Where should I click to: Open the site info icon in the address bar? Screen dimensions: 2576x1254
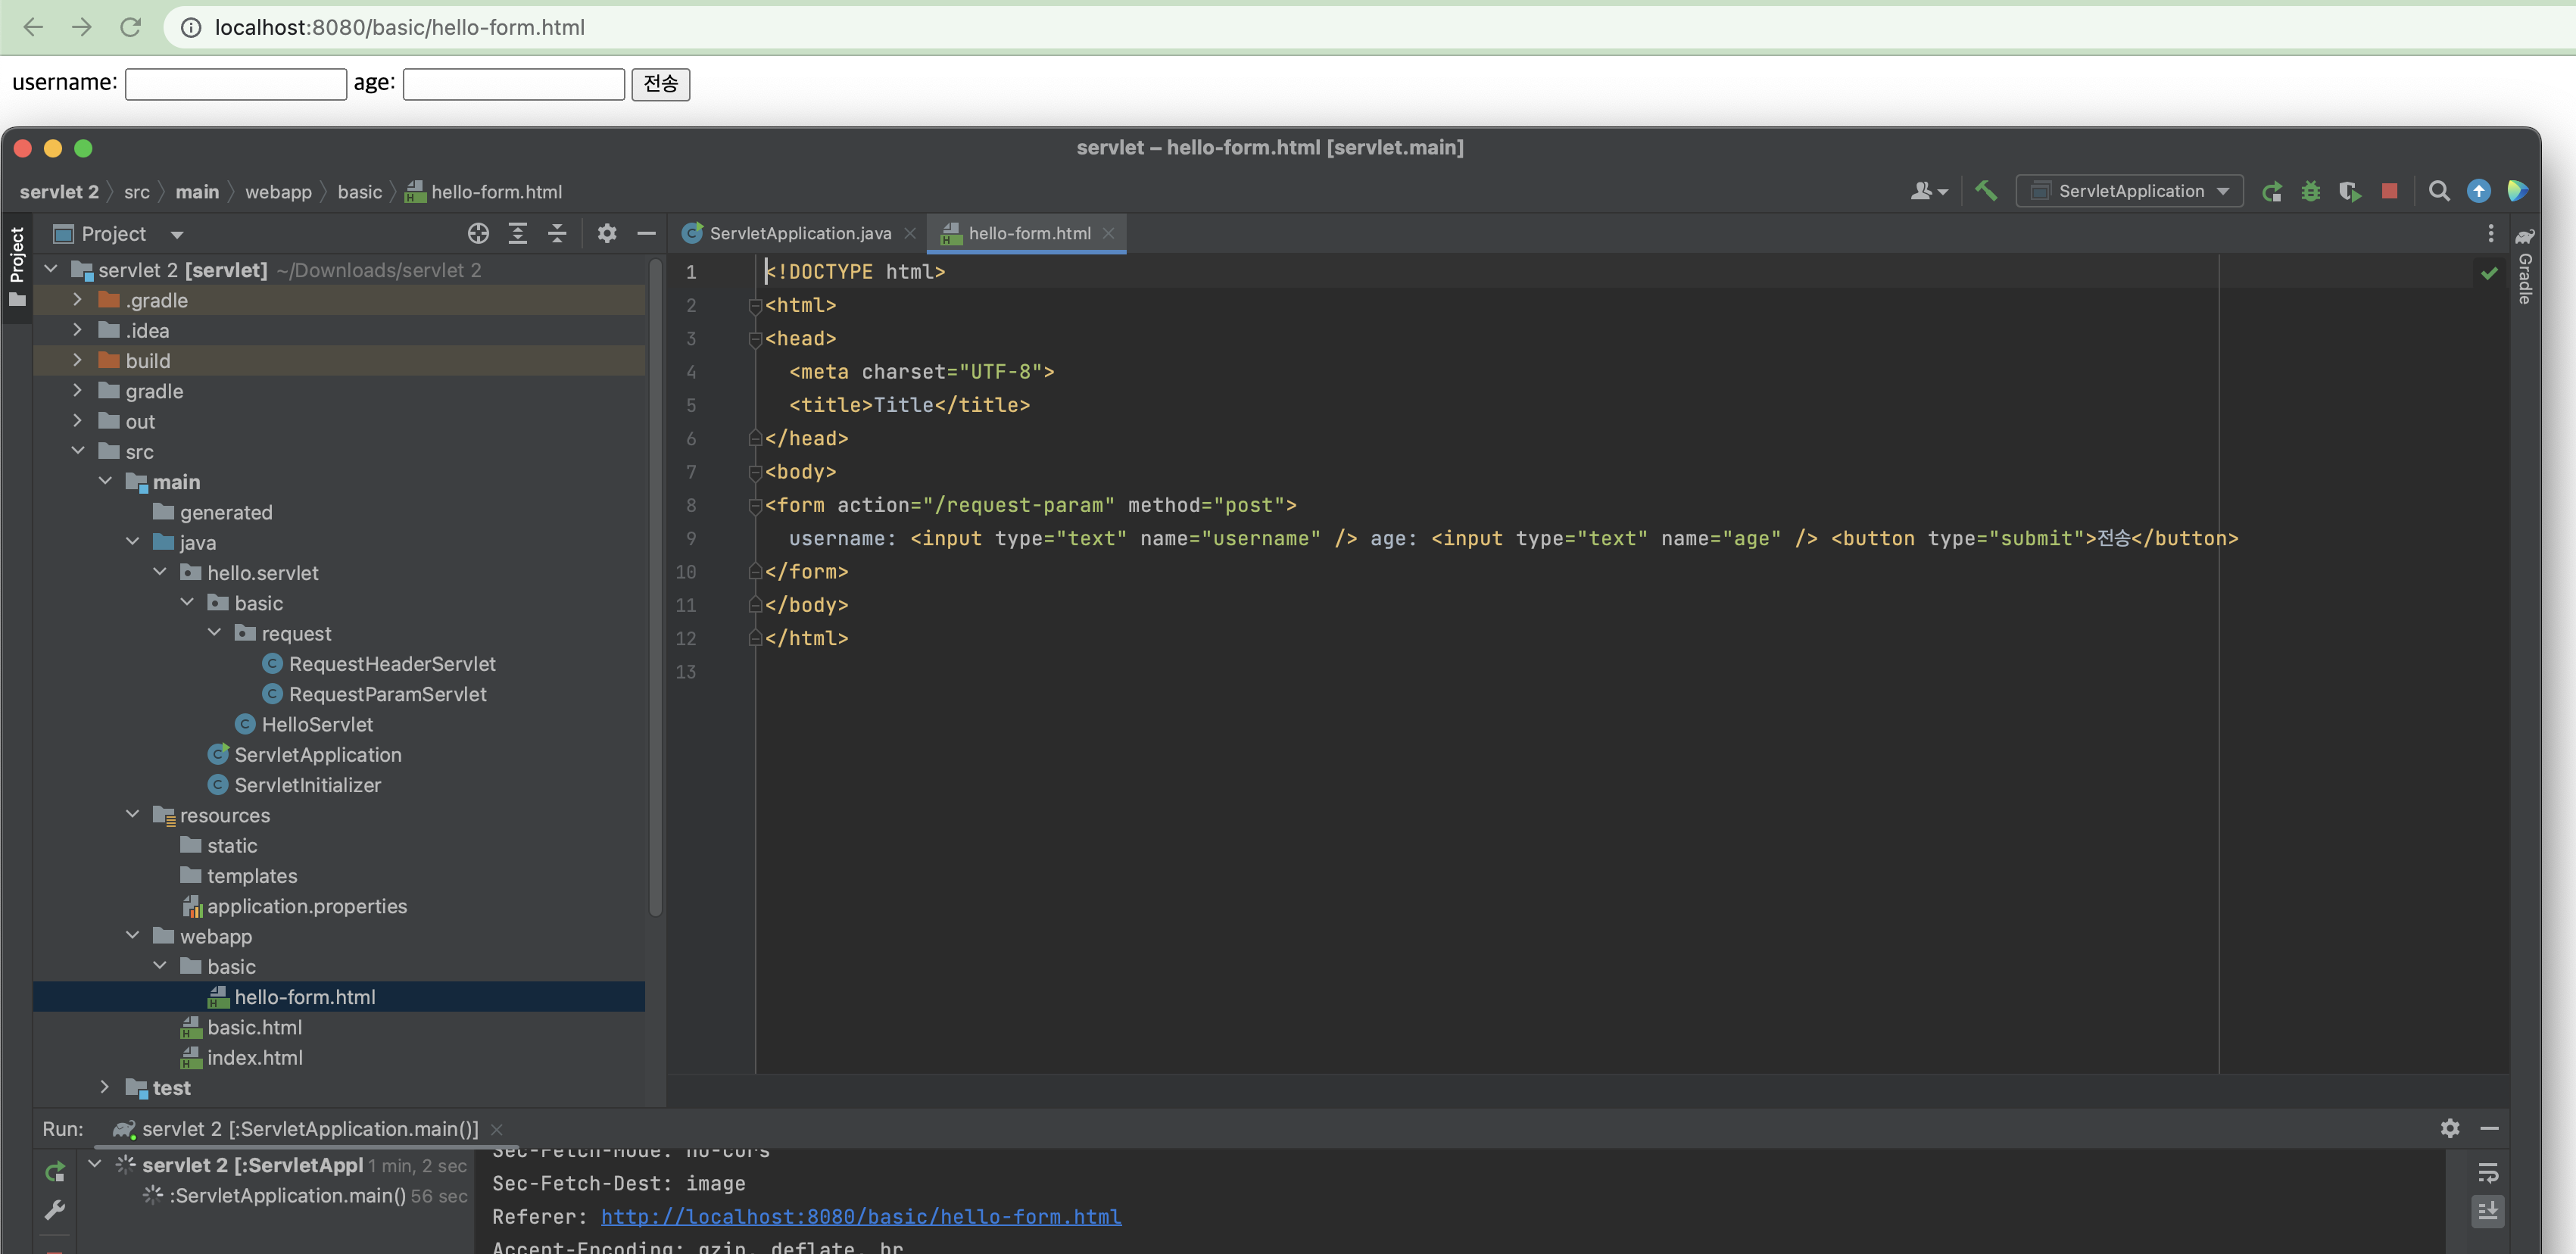point(190,27)
